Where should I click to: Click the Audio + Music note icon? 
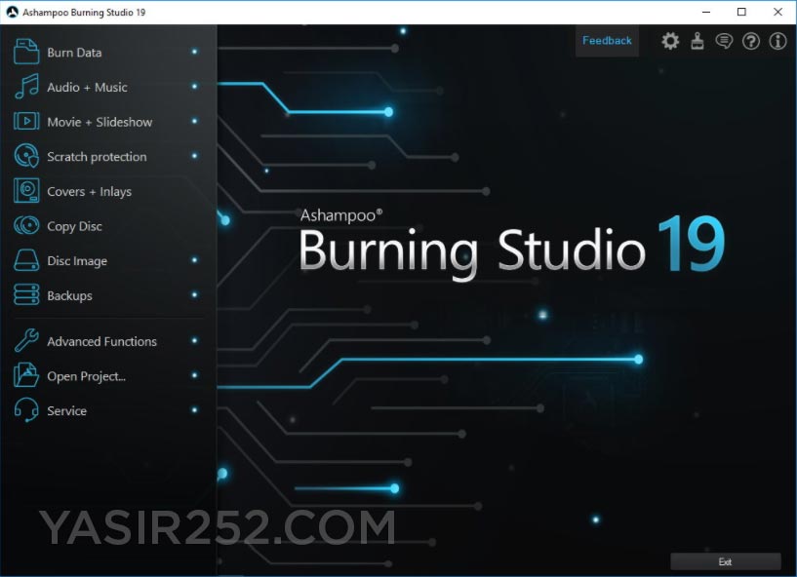point(26,87)
